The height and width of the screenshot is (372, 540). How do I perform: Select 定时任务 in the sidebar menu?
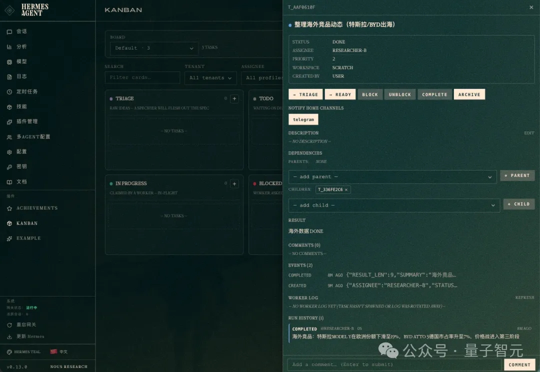27,91
